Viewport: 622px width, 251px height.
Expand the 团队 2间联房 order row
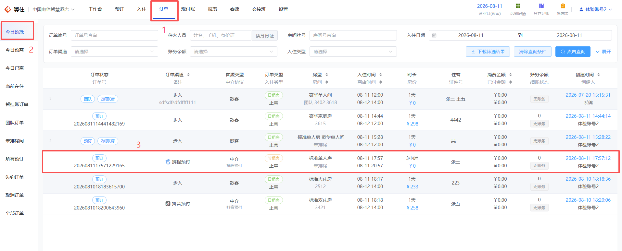pos(50,99)
